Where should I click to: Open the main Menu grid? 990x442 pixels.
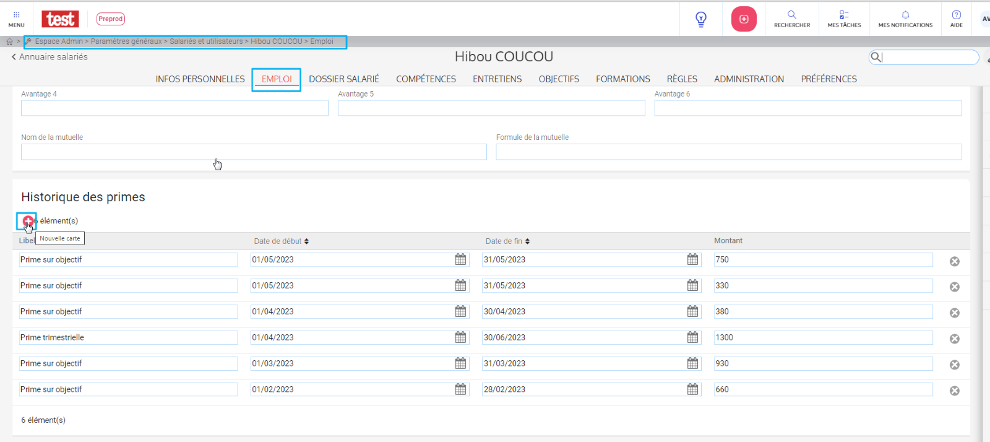(16, 19)
